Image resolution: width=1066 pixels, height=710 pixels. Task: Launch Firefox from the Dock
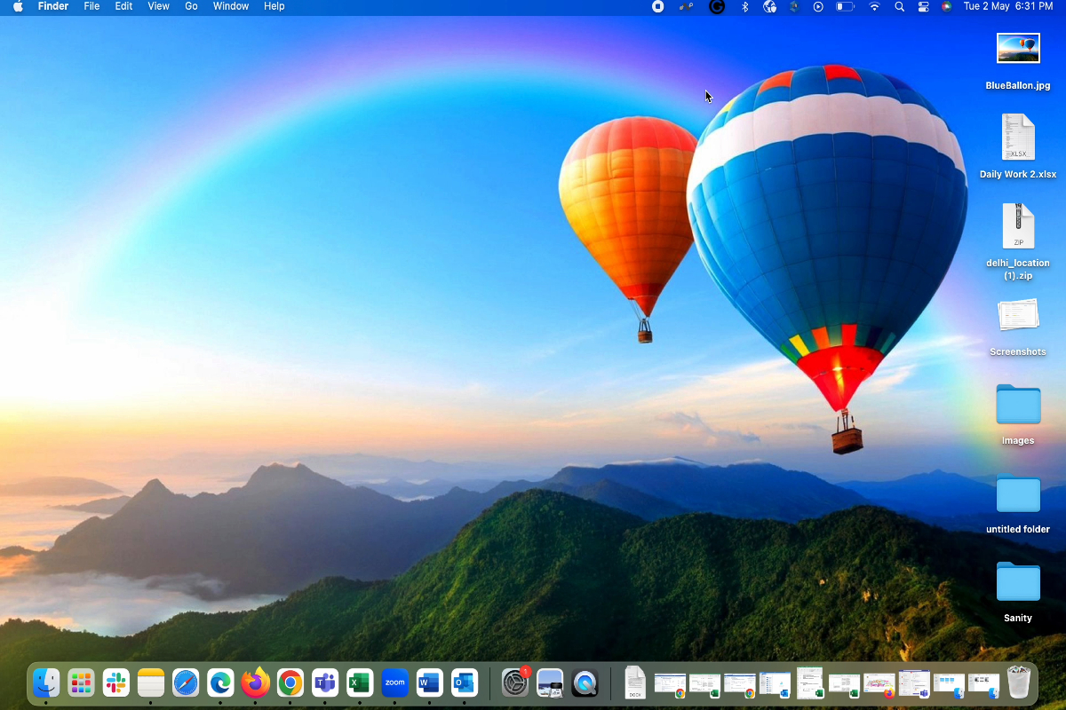255,682
